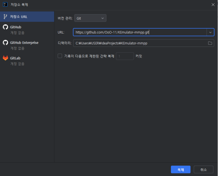218x176 pixels.
Task: Click the commit depth number field
Action: click(x=125, y=56)
